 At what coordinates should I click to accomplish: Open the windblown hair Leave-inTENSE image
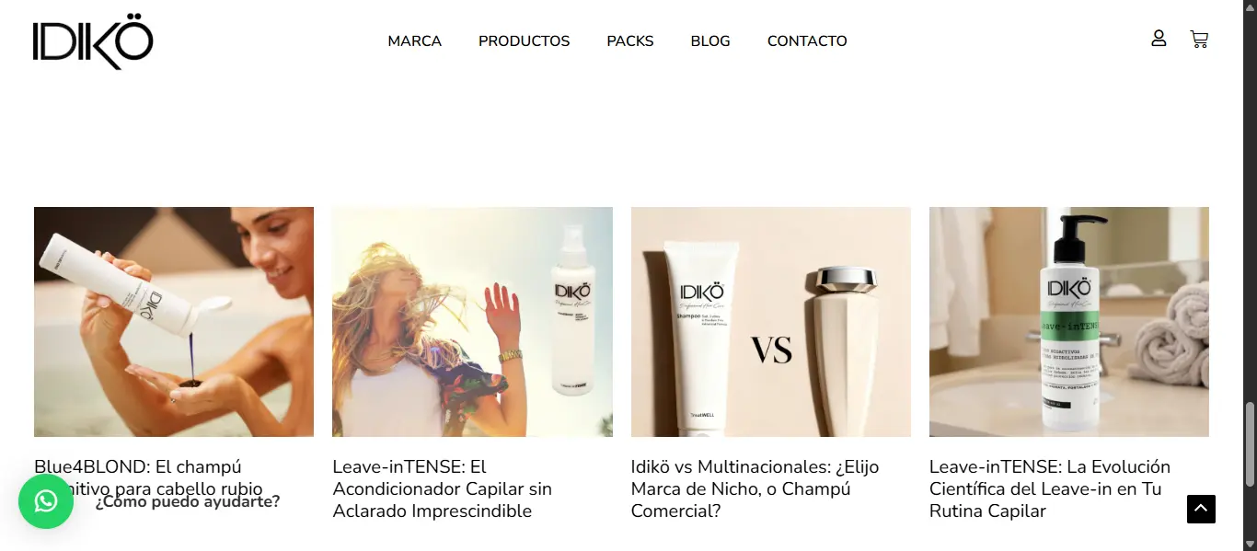point(472,322)
